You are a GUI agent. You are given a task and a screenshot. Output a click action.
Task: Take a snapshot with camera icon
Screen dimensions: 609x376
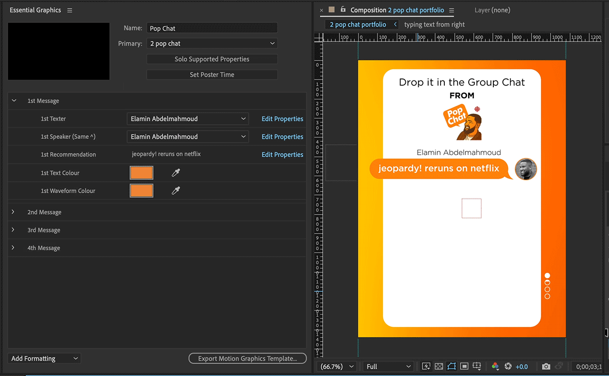pos(546,366)
